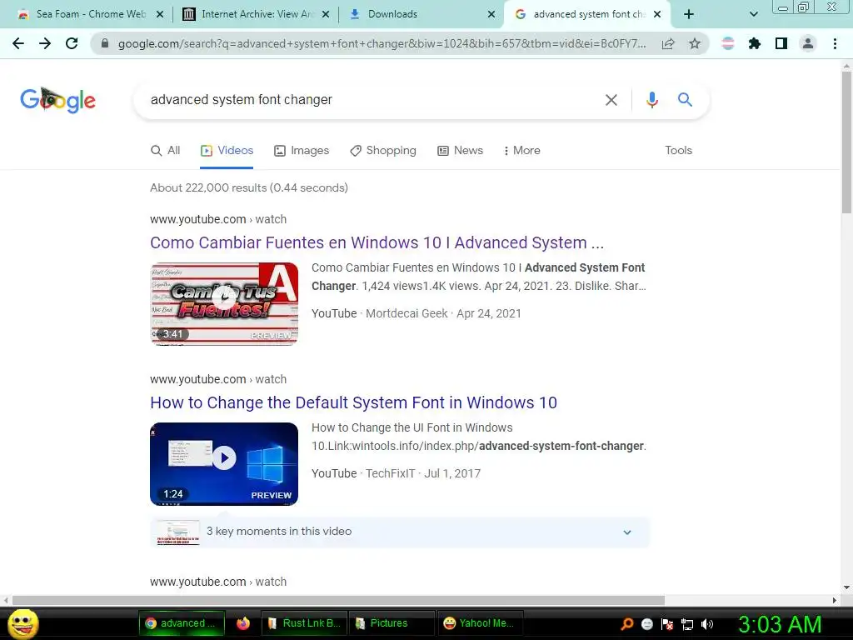Click the 3:03 AM taskbar clock

(x=780, y=624)
